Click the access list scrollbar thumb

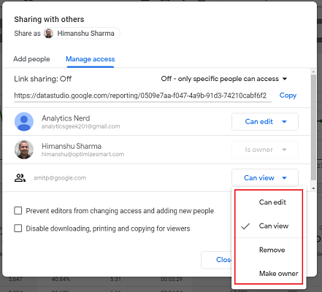(313, 128)
